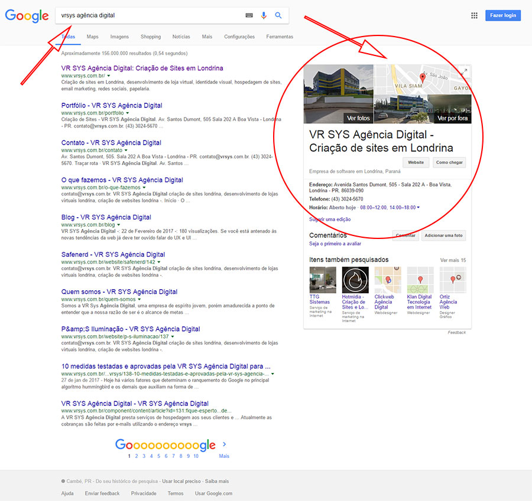
Task: Open Klan Digital Tecnologia link
Action: (419, 302)
